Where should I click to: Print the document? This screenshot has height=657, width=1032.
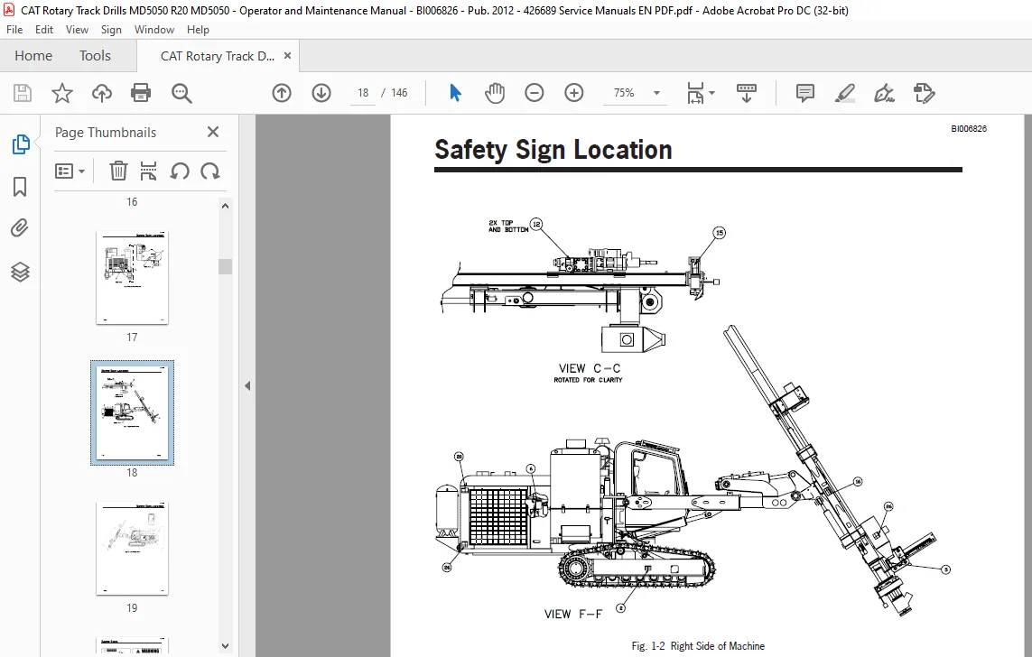tap(141, 93)
